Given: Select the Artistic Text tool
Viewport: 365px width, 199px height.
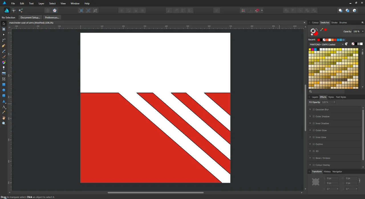Looking at the screenshot, I should [4, 107].
